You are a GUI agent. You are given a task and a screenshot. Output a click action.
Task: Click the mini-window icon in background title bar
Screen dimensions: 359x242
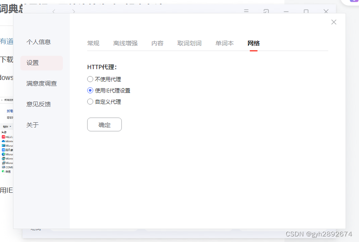click(x=266, y=11)
